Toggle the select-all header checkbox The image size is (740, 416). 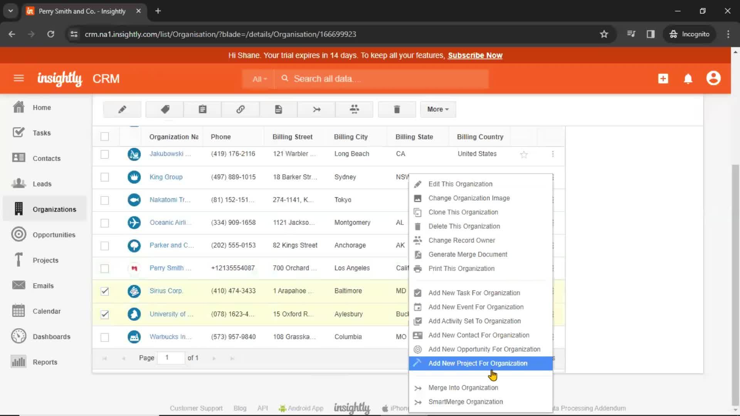pyautogui.click(x=104, y=136)
